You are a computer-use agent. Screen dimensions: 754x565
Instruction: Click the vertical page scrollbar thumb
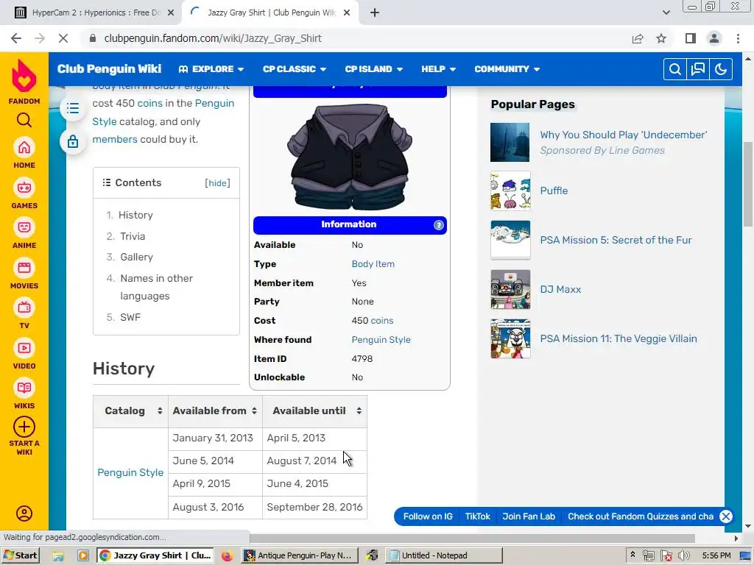[x=748, y=183]
